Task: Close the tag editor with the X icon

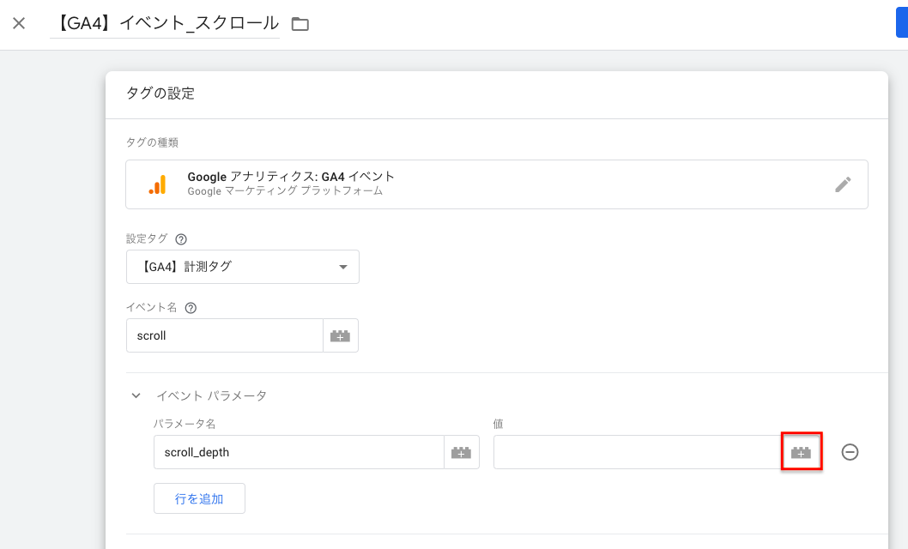Action: point(19,23)
